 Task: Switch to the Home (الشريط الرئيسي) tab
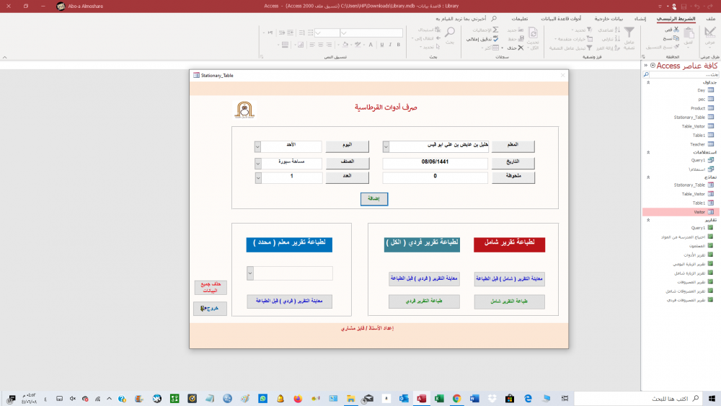(x=676, y=19)
